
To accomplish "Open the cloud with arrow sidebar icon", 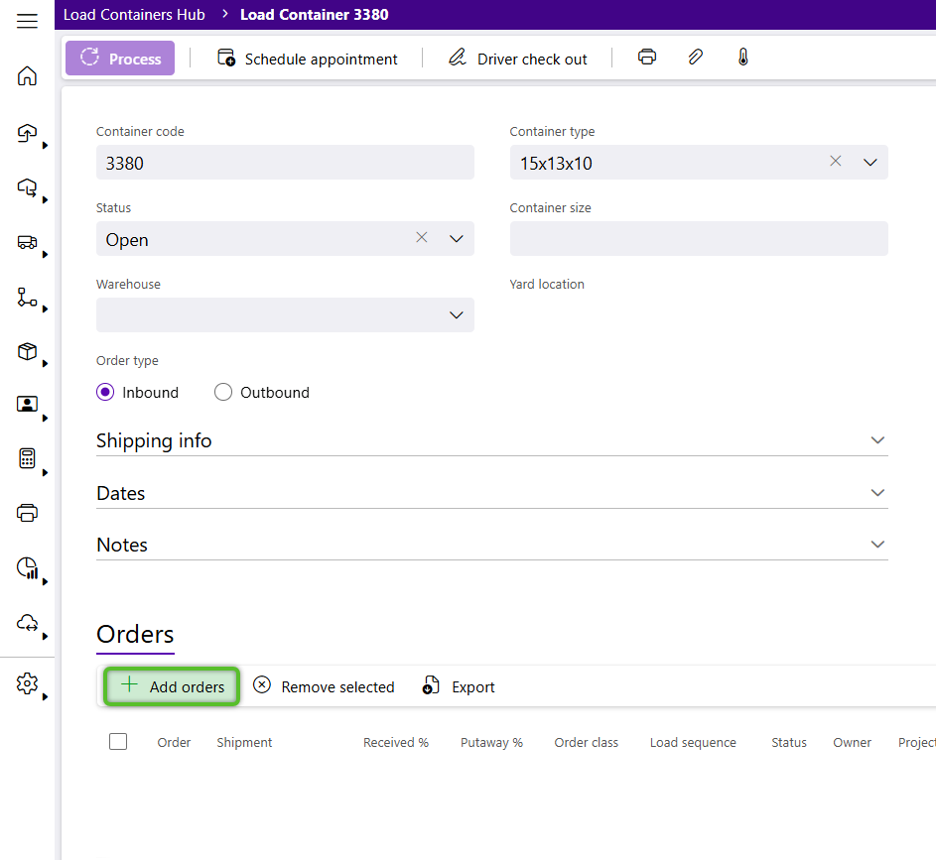I will point(27,187).
